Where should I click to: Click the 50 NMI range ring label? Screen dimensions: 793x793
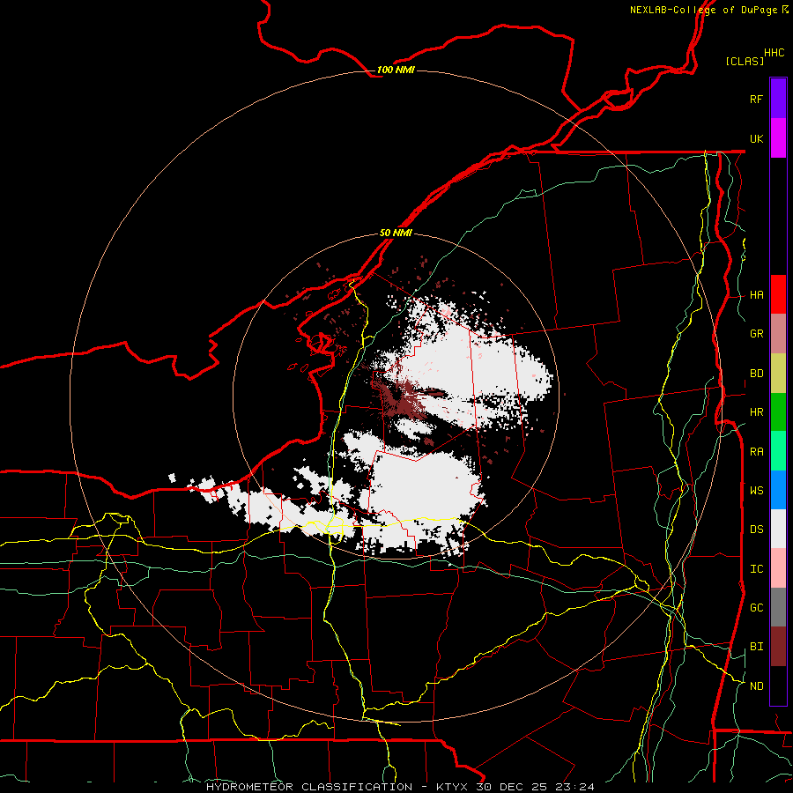396,233
